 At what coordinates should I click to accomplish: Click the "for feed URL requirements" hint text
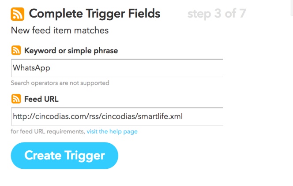pos(48,131)
